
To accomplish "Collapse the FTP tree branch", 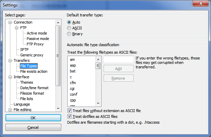I will click(x=17, y=28).
